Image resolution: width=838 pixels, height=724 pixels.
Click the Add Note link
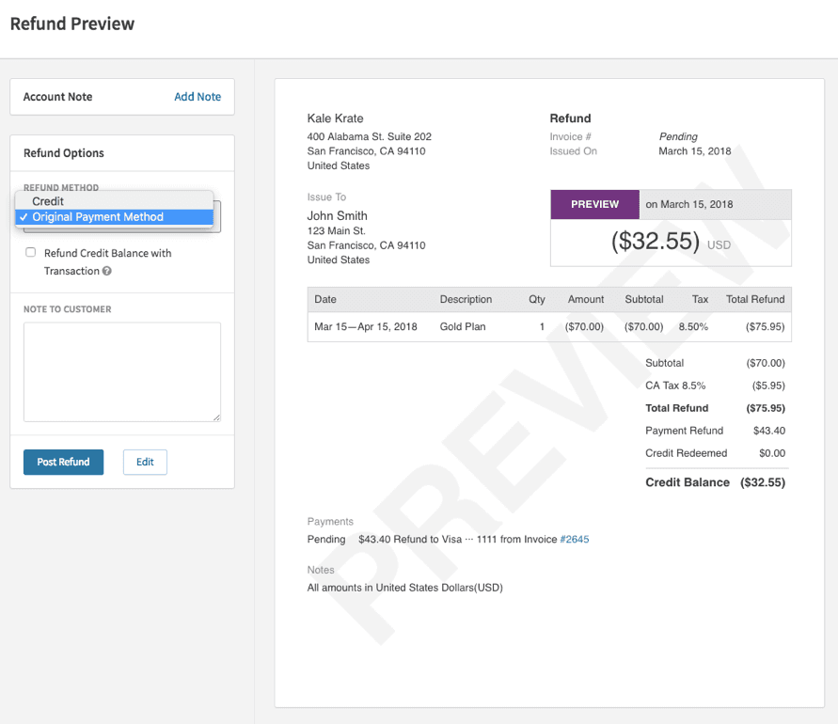197,96
